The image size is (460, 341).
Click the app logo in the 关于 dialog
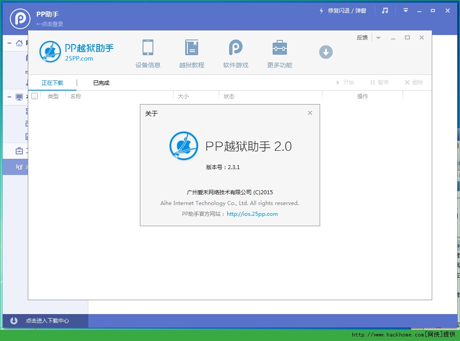(x=184, y=146)
